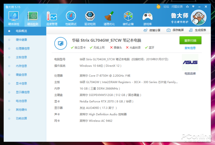Select 显卡信息 in the sidebar

point(25,84)
